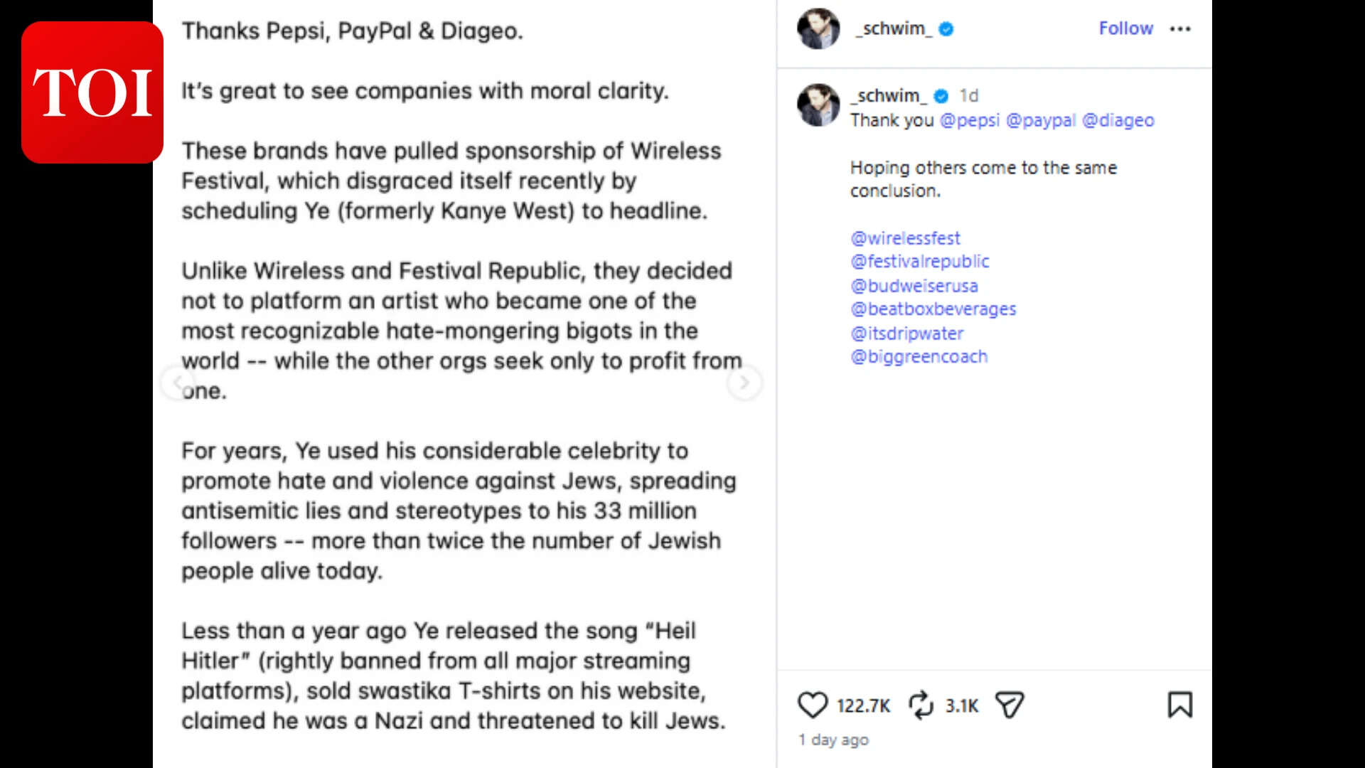
Task: Open the @wirelessfest mention
Action: coord(905,238)
